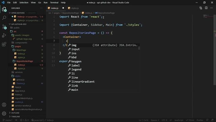Open editor More Actions ellipsis
Screen dimensions: 216x122
[x=212, y=8]
